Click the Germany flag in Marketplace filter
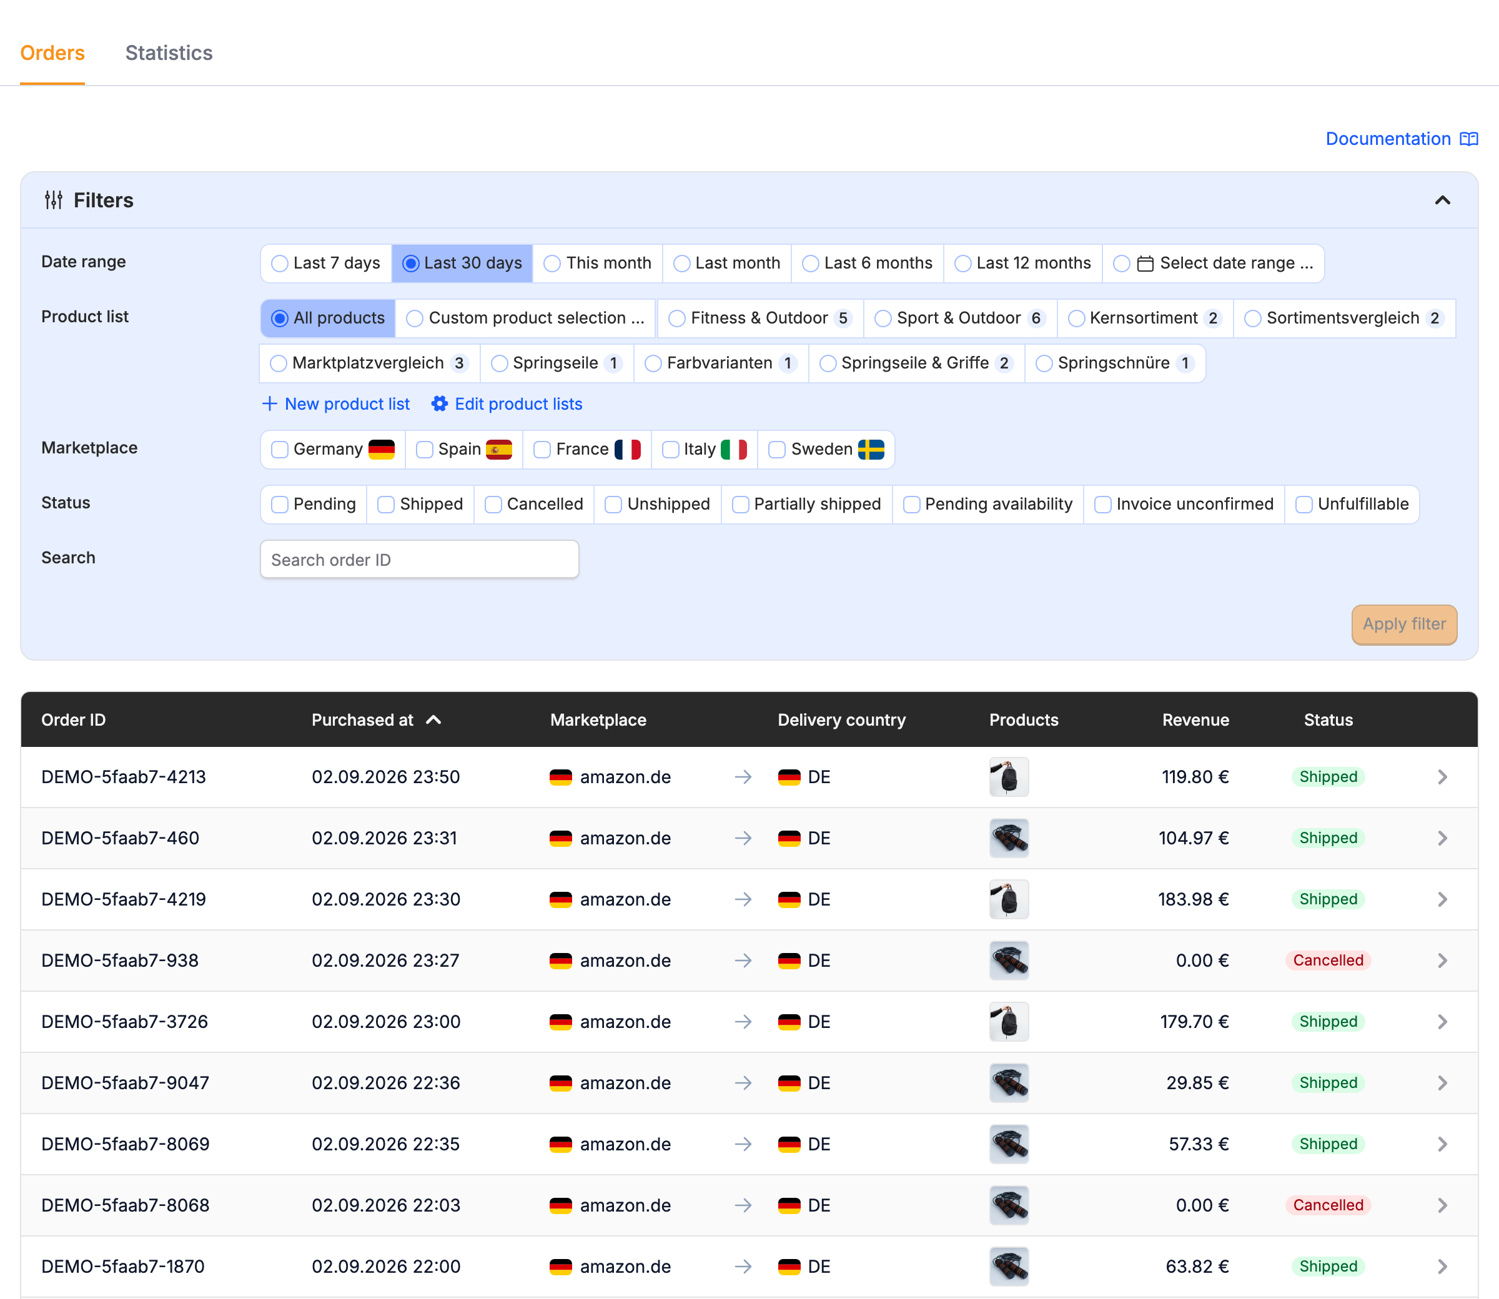Viewport: 1499px width, 1299px height. [x=381, y=450]
